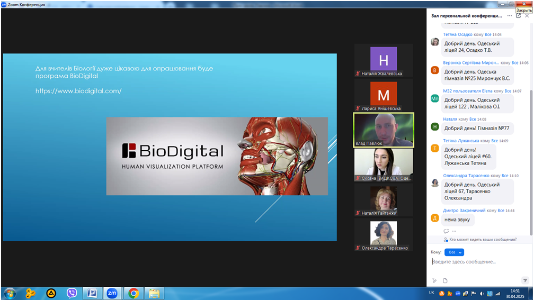Click sender name Тетяна Лужанська
Viewport: 534px width, 301px height.
point(461,141)
